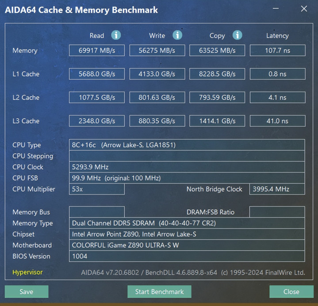318x306 pixels.
Task: Click the Memory Latency result 107.7 ns
Action: click(x=277, y=50)
